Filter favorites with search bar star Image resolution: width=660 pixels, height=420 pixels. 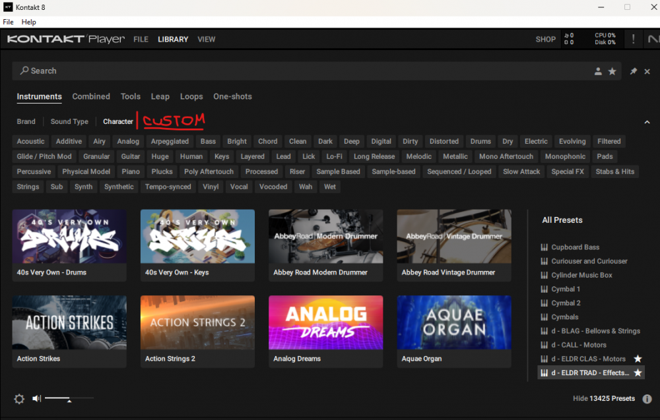612,71
